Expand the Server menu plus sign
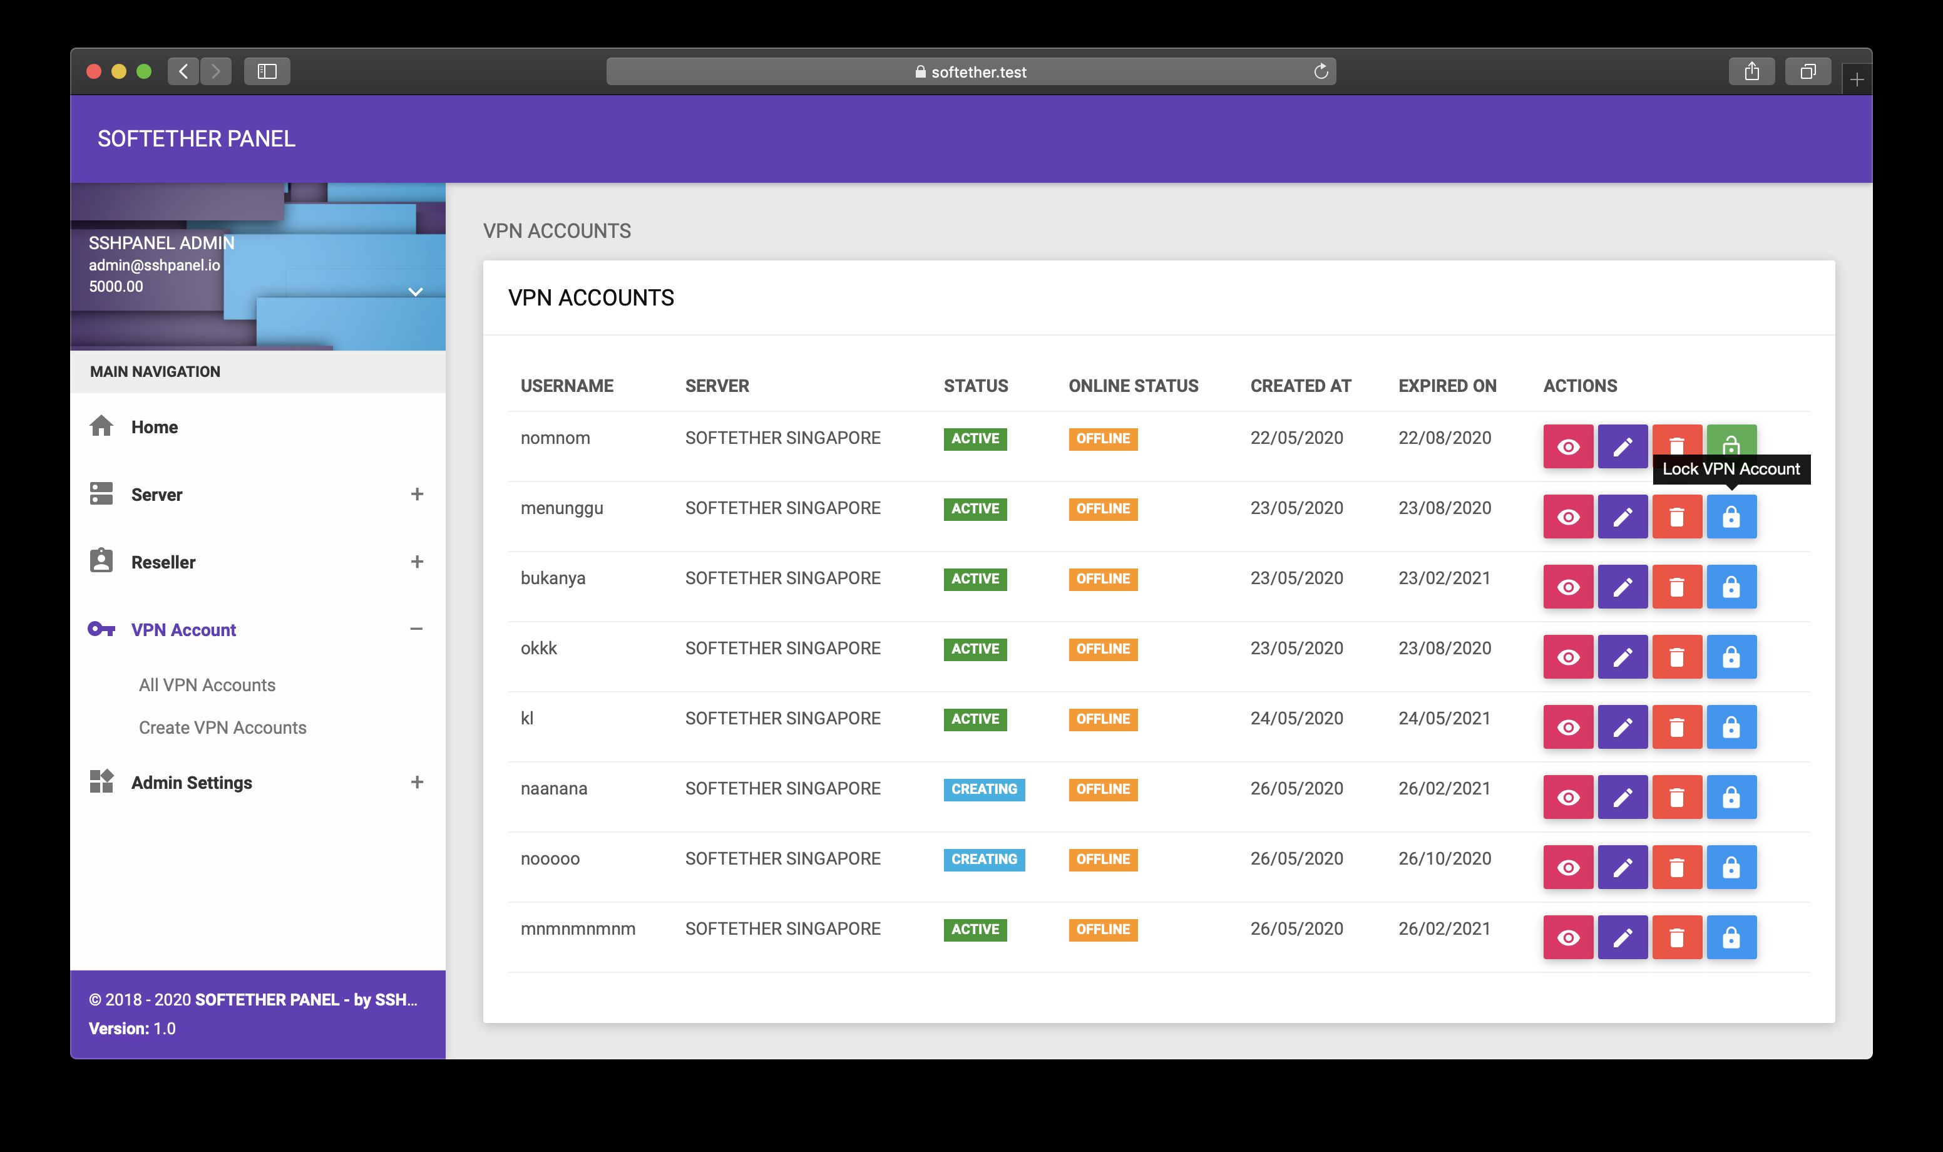 pyautogui.click(x=417, y=495)
